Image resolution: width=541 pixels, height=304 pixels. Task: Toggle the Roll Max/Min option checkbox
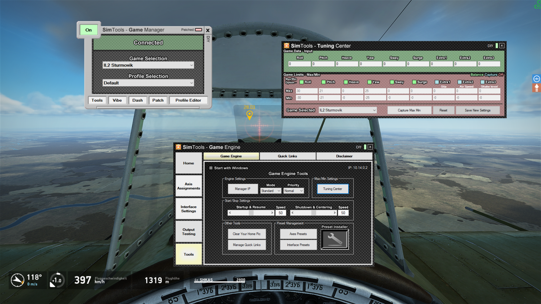pos(302,82)
